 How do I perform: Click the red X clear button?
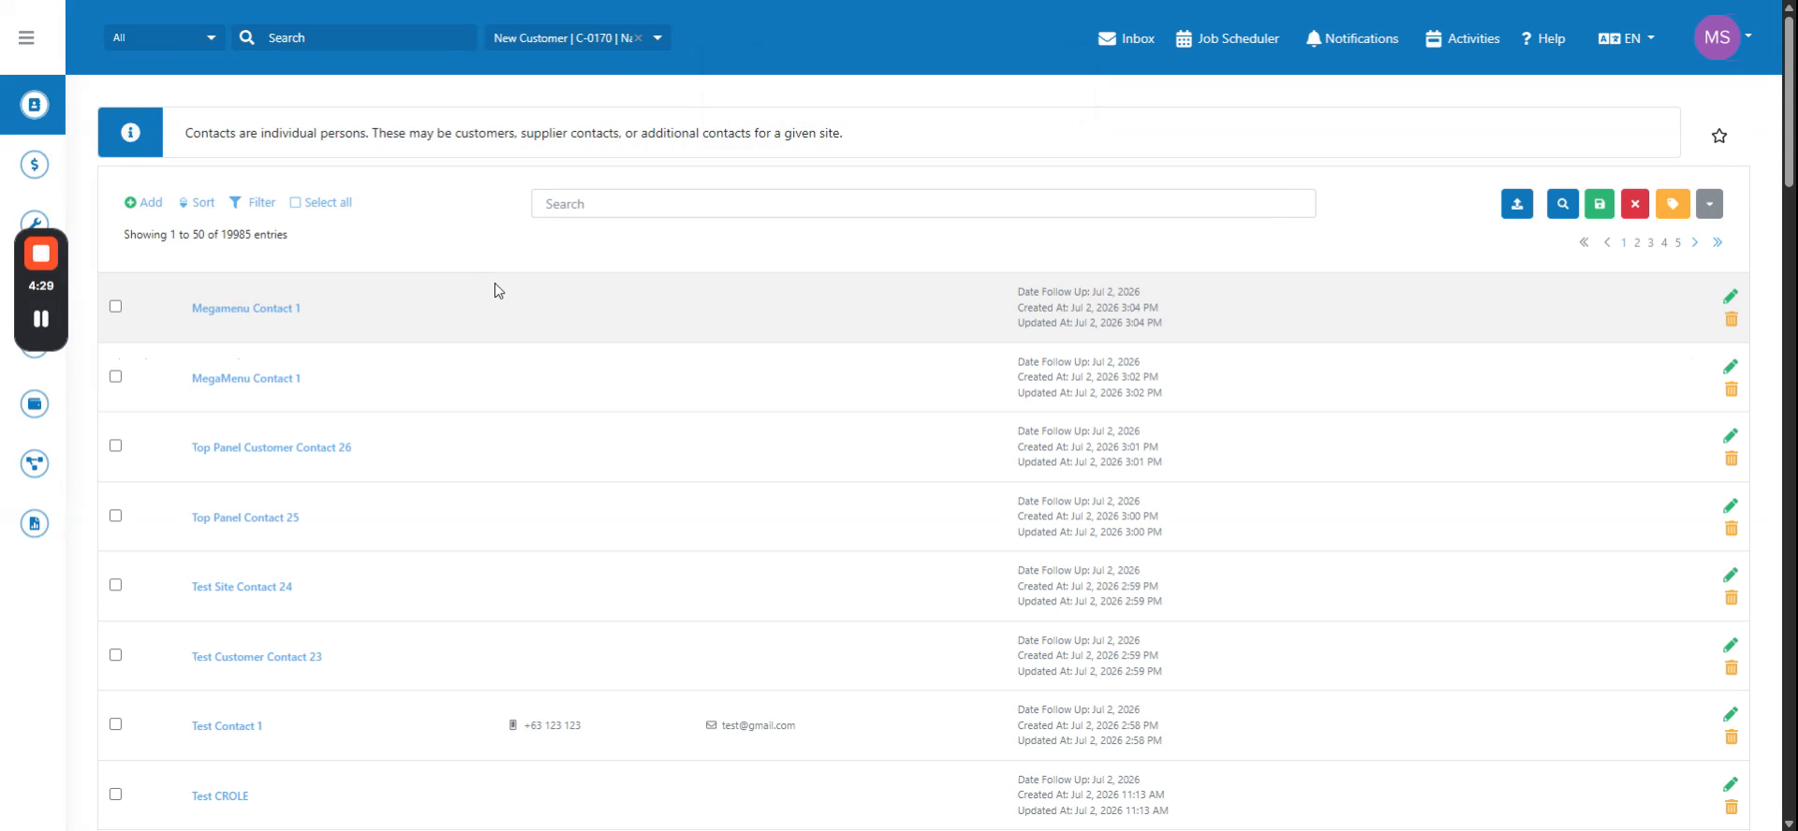tap(1635, 204)
